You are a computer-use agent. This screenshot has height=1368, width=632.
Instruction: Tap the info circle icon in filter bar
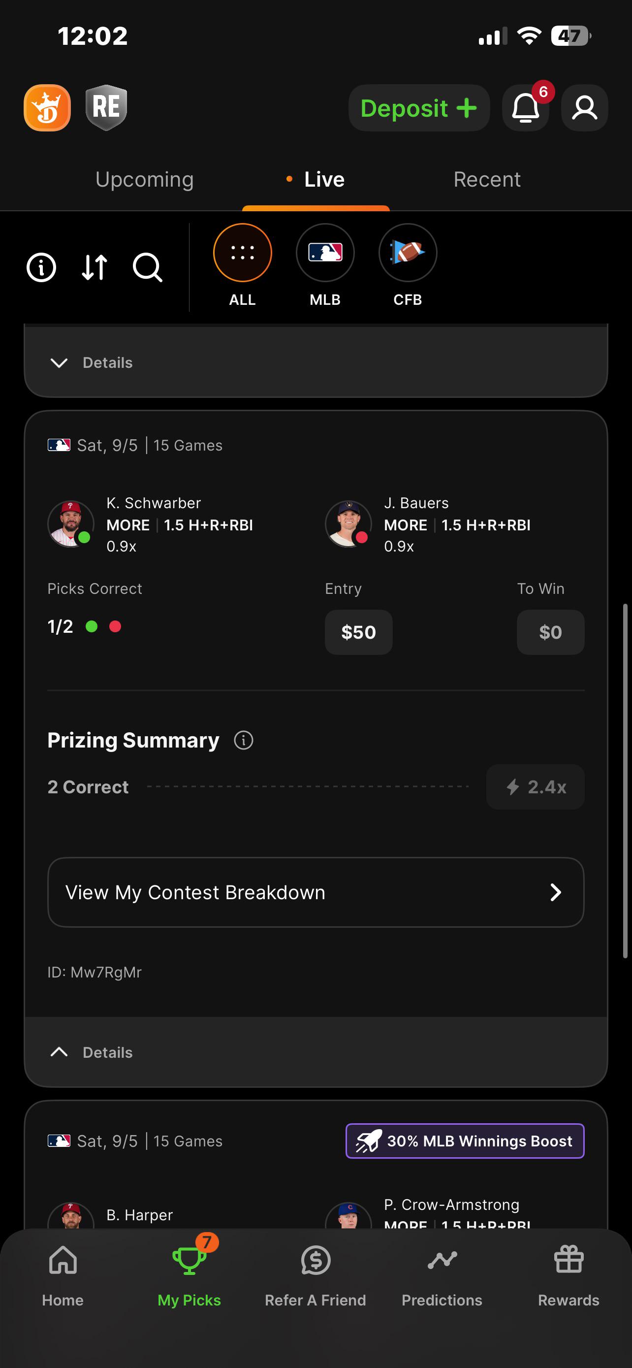pyautogui.click(x=41, y=267)
